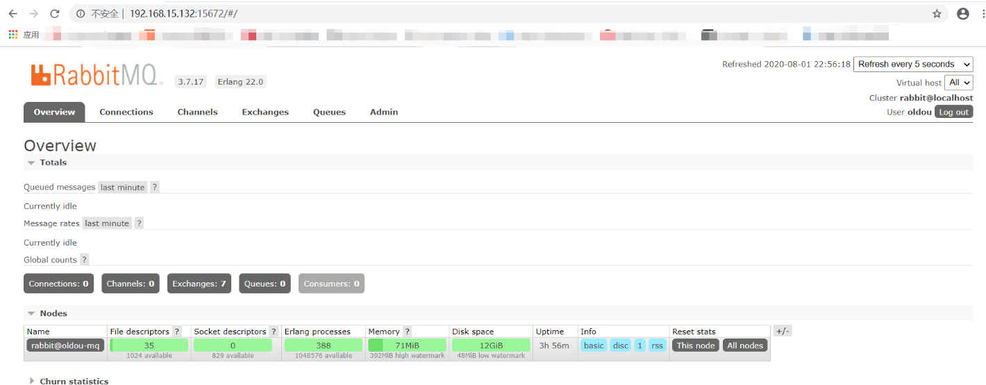
Task: Click the uptime value 3h 56m
Action: pos(554,345)
